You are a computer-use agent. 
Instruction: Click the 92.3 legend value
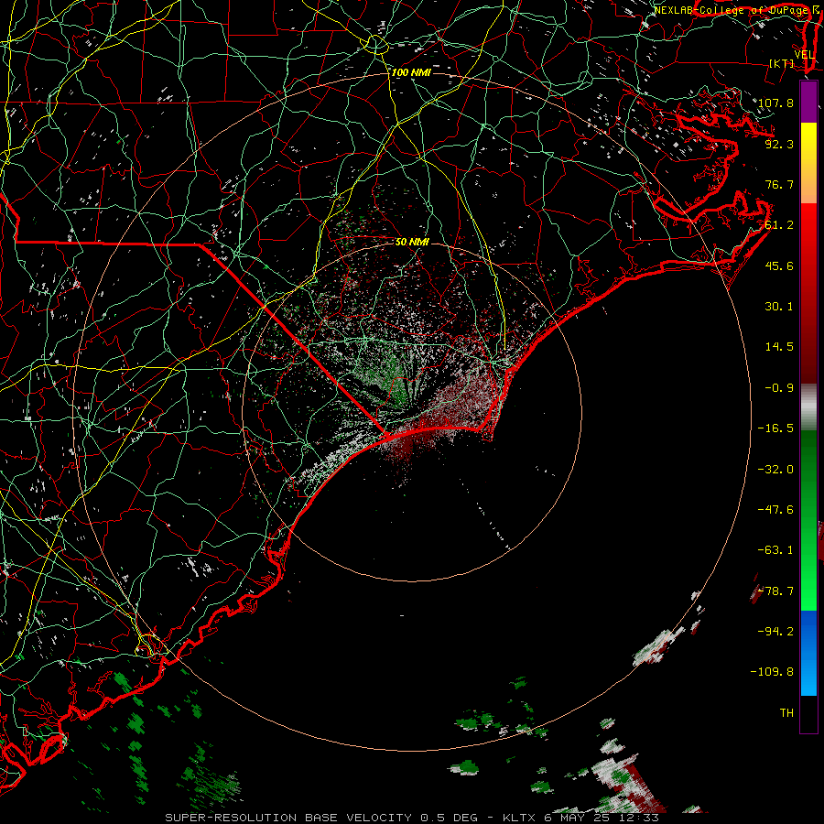(779, 144)
